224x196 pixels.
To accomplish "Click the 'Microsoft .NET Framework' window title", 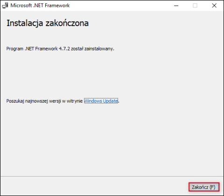I will [x=40, y=6].
